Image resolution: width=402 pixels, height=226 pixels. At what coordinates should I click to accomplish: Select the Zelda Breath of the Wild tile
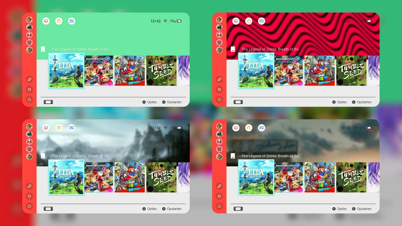[x=66, y=70]
